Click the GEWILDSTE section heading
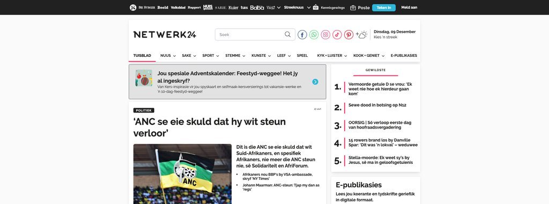549x204 pixels. pyautogui.click(x=375, y=70)
